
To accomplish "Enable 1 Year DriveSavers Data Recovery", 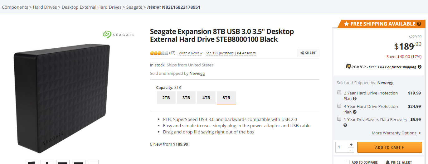I will (x=339, y=119).
